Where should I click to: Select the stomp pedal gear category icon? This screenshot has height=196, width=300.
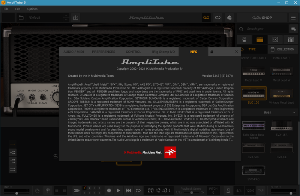click(244, 40)
